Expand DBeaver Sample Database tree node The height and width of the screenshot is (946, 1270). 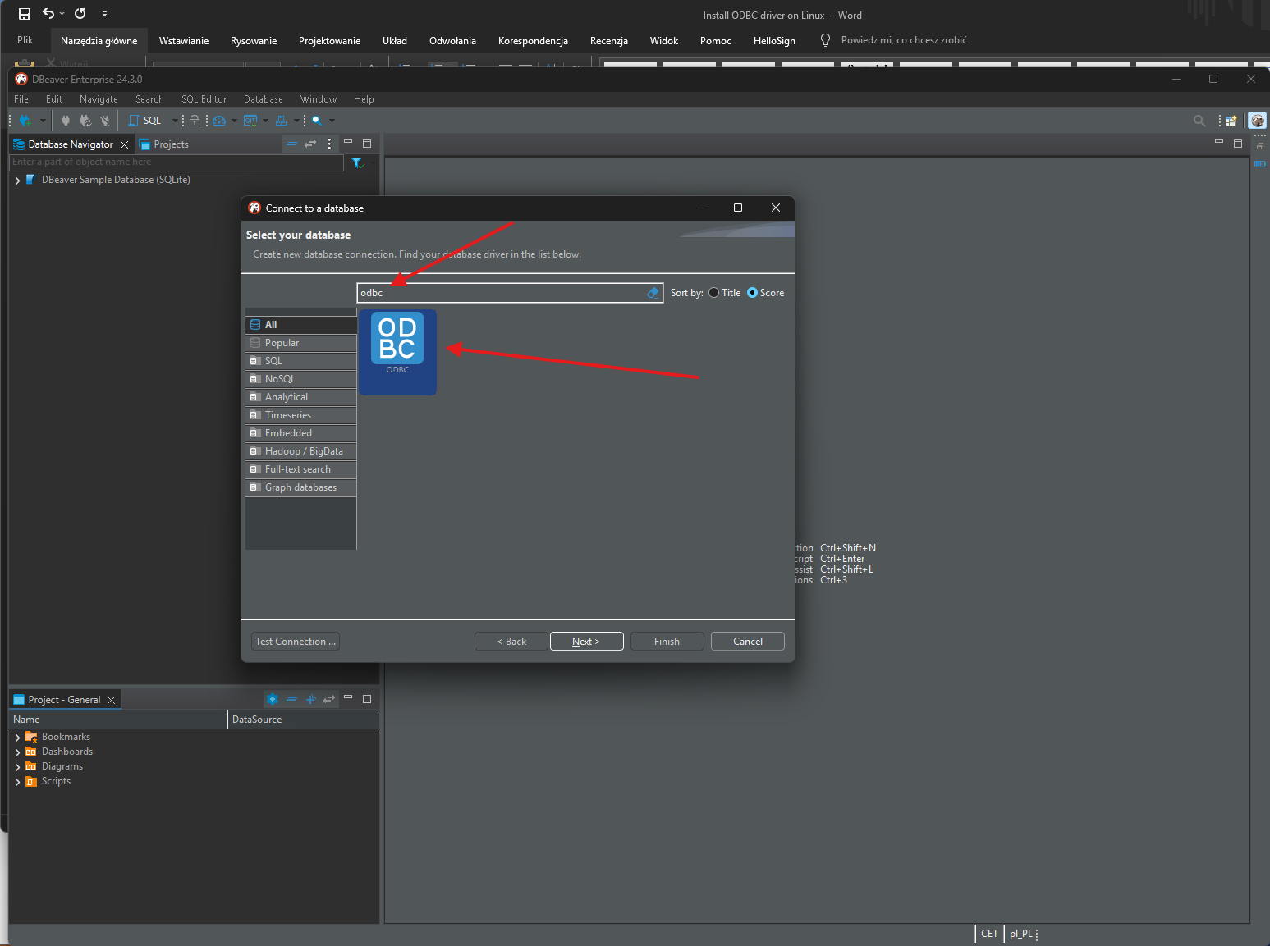(x=17, y=180)
